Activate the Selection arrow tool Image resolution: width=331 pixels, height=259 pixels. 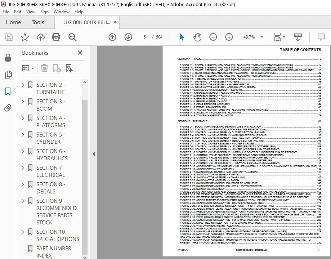pyautogui.click(x=182, y=37)
